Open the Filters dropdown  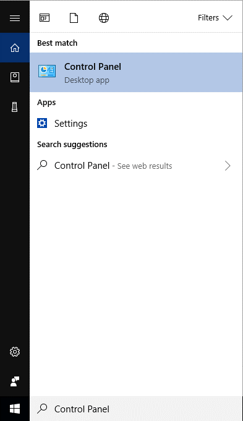(x=215, y=18)
